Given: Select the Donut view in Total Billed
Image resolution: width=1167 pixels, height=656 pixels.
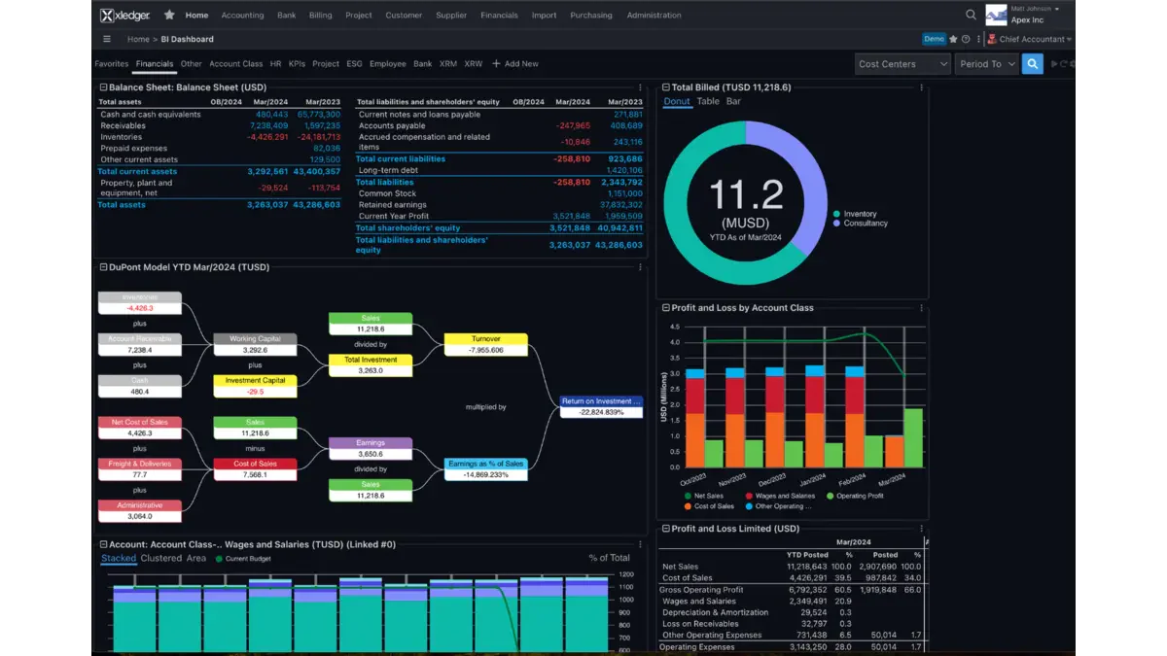Looking at the screenshot, I should tap(677, 101).
